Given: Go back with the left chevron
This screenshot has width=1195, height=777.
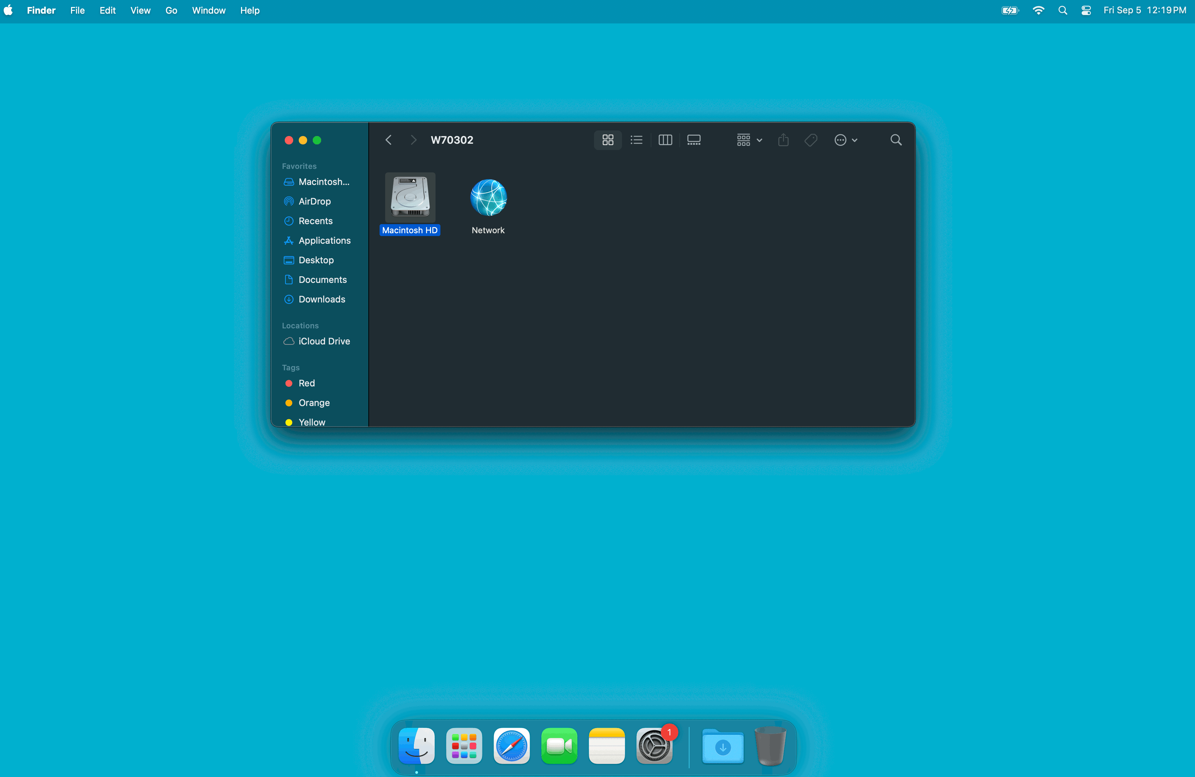Looking at the screenshot, I should click(x=388, y=140).
